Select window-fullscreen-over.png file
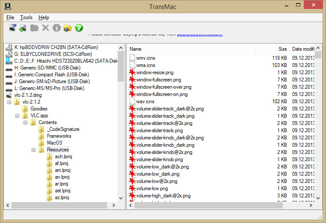Viewport: 326px width, 223px height. [x=164, y=87]
